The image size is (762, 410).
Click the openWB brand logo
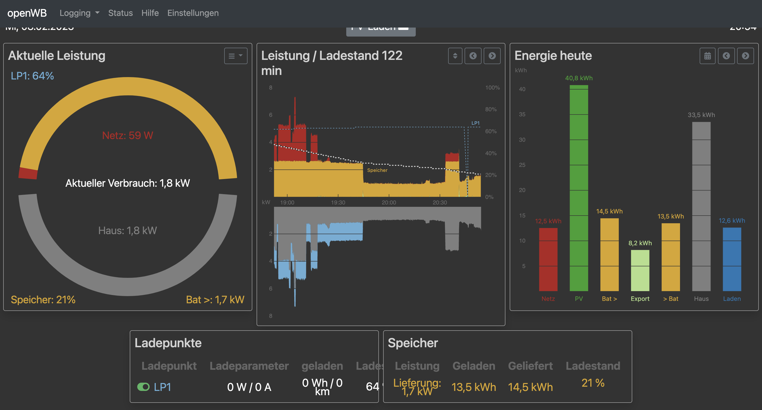point(27,13)
